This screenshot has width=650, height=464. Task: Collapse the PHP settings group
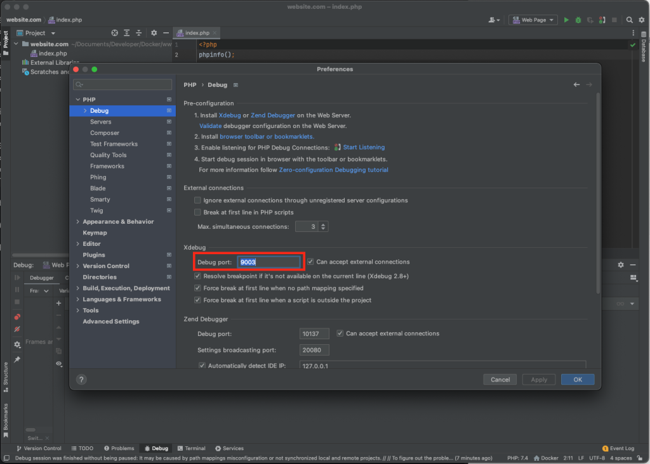pos(78,100)
